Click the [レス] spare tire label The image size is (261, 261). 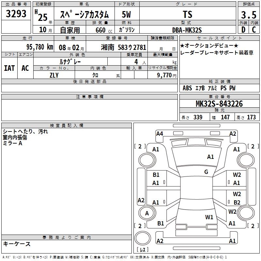(x=143, y=250)
